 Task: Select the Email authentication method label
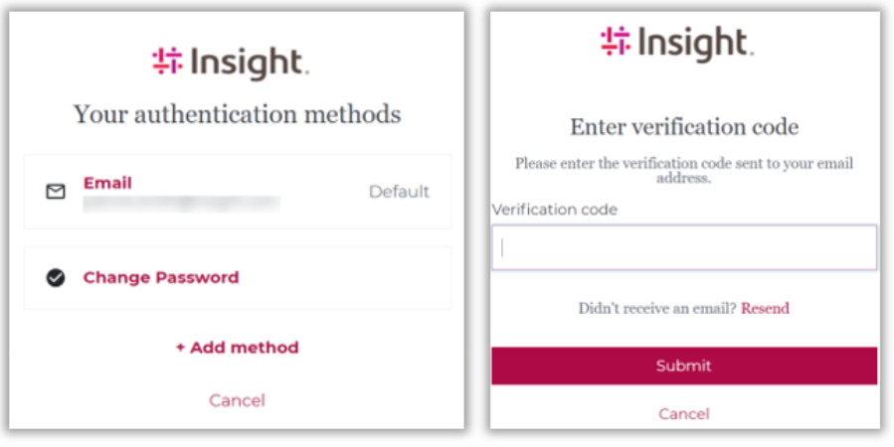[x=107, y=183]
